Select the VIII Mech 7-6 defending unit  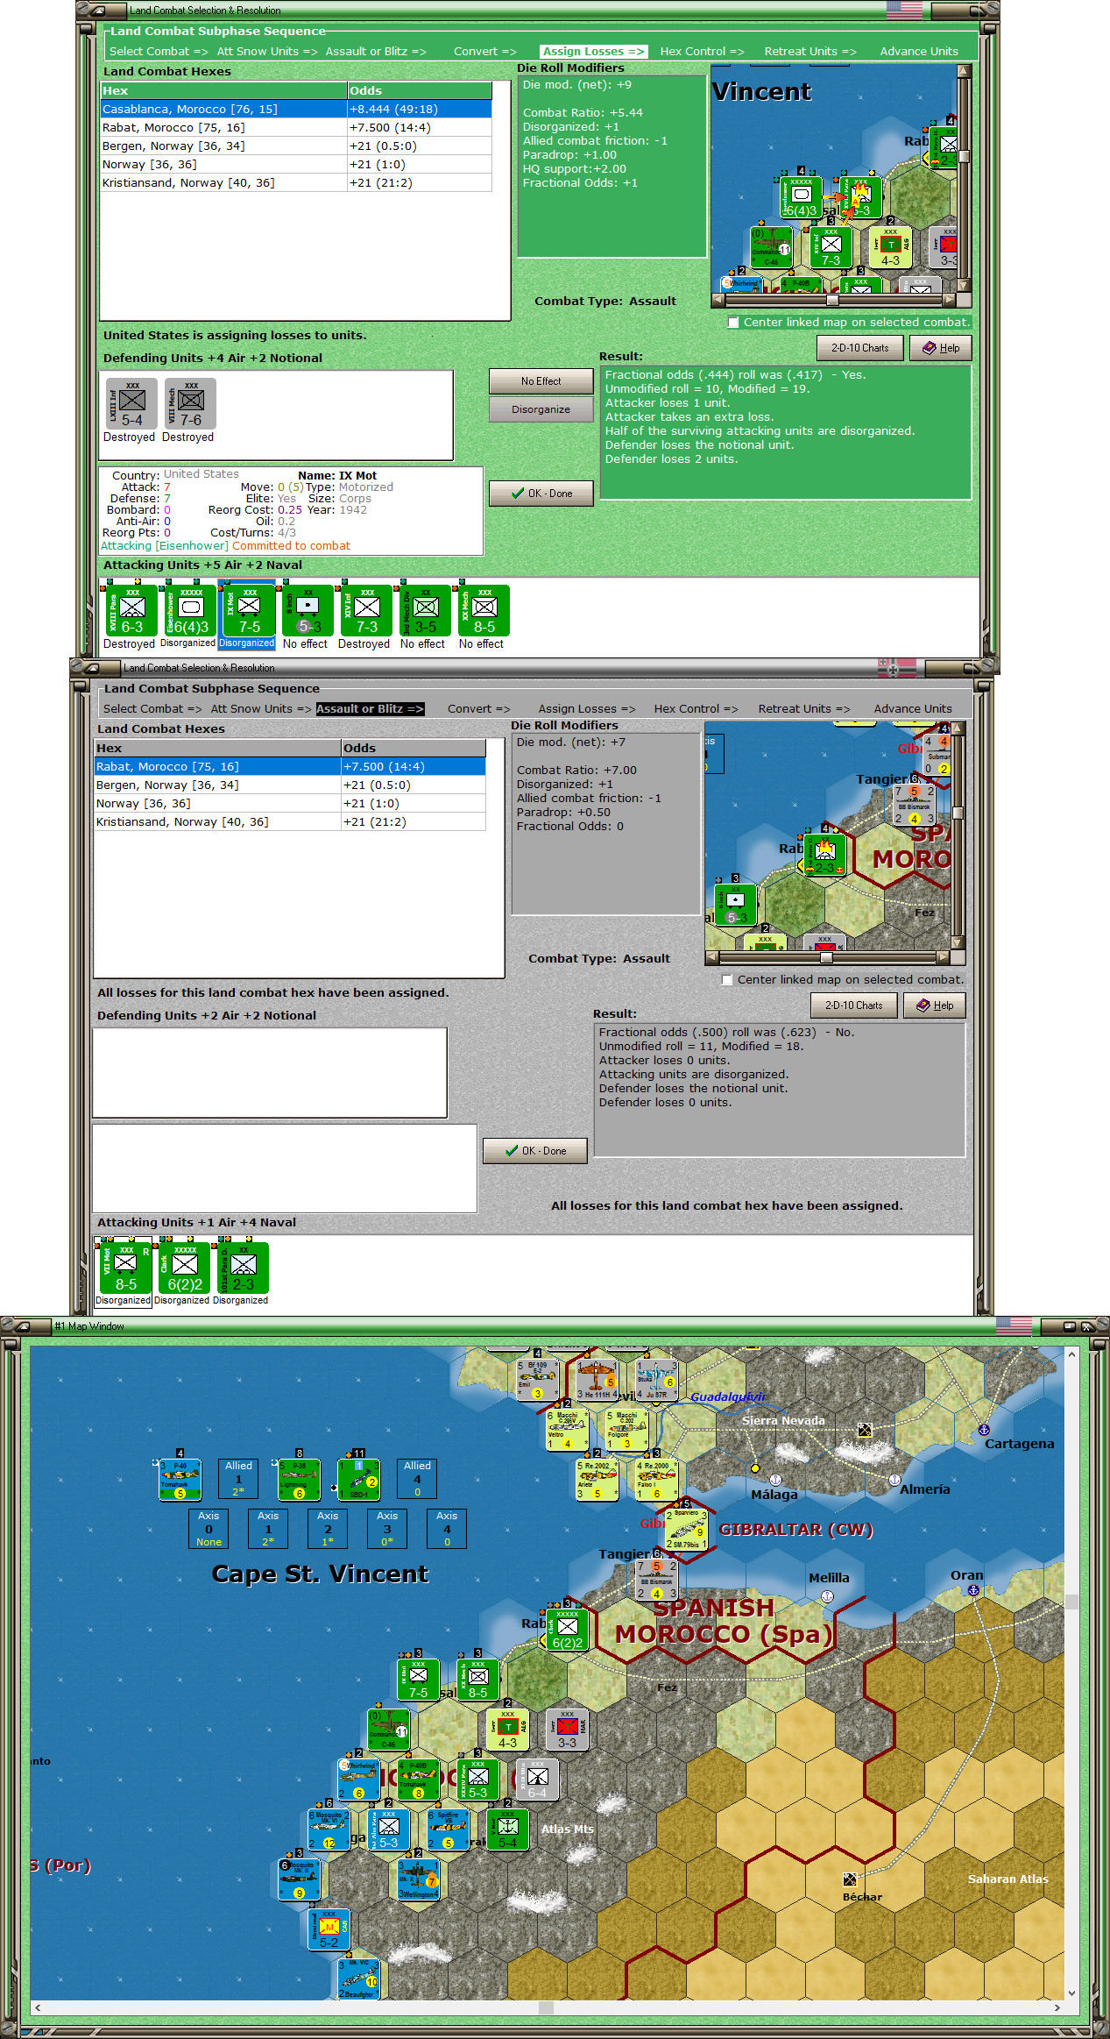[190, 403]
